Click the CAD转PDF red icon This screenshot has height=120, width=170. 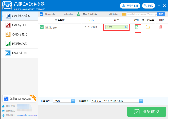tap(8, 25)
